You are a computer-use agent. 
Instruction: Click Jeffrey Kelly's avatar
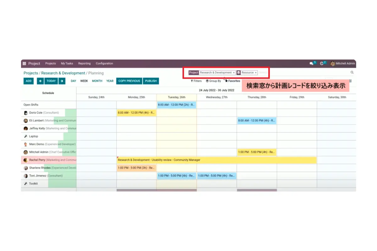pyautogui.click(x=26, y=129)
